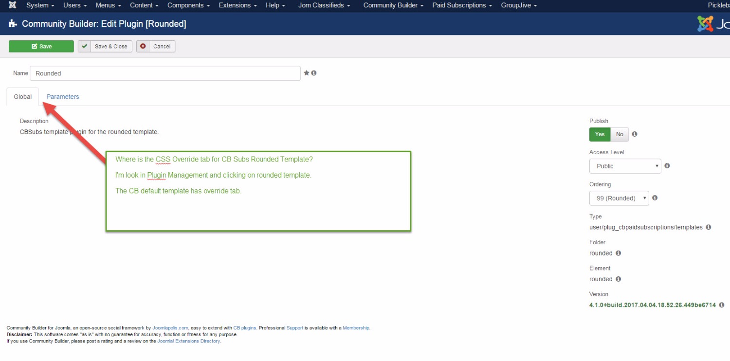Click the plugin puzzle icon in title bar
This screenshot has width=730, height=361.
(13, 23)
